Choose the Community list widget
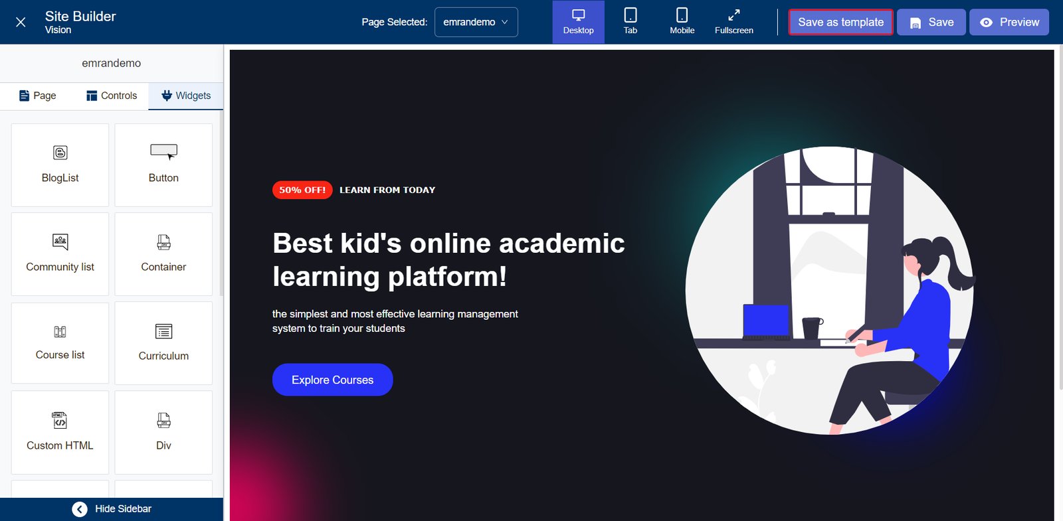This screenshot has height=521, width=1063. pyautogui.click(x=60, y=254)
